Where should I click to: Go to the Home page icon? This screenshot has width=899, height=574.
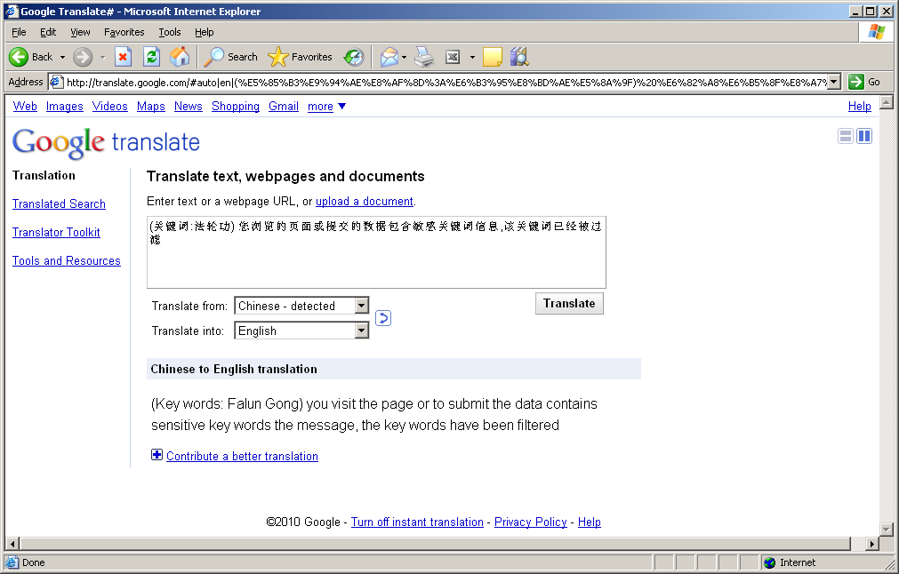(180, 57)
